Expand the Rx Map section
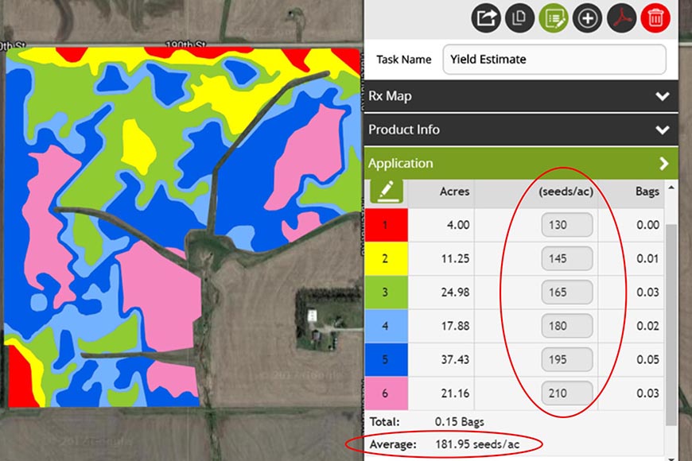 [x=662, y=96]
